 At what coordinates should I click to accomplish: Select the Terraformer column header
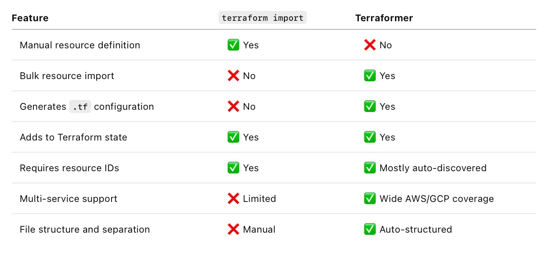pos(384,18)
